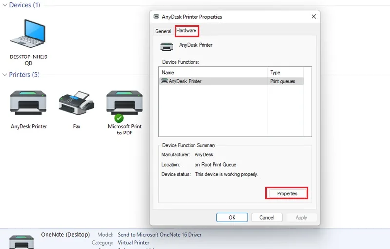The width and height of the screenshot is (390, 249).
Task: Collapse the Devices (1) section
Action: pos(5,5)
